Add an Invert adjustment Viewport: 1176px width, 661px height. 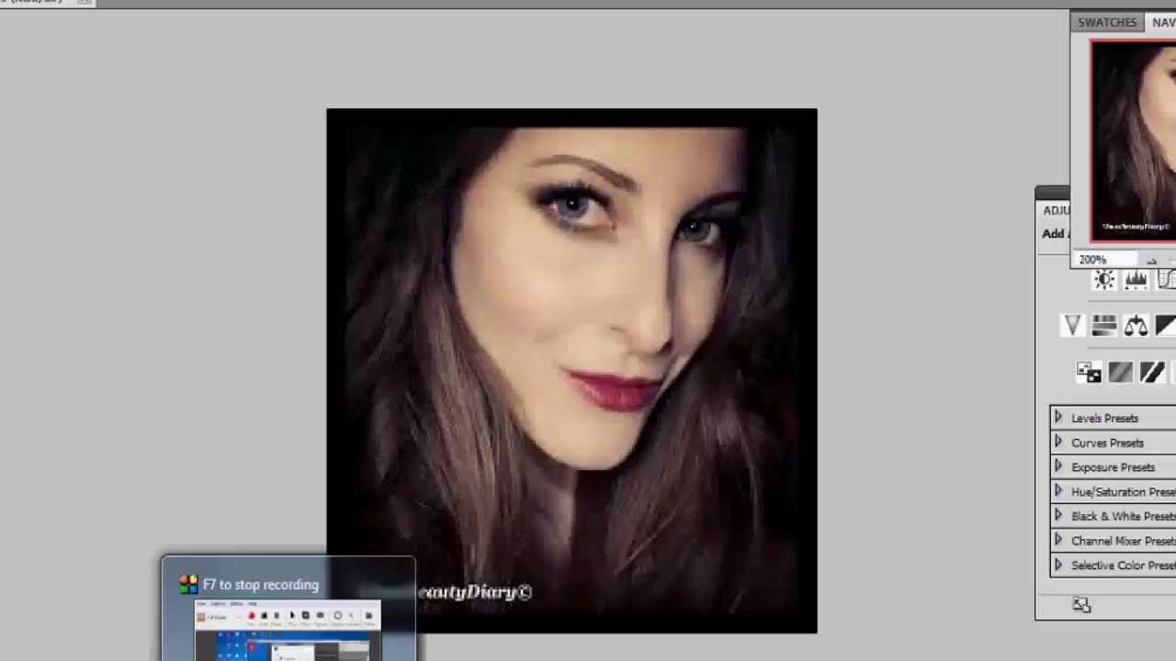tap(1089, 372)
